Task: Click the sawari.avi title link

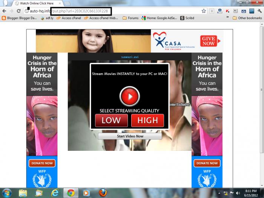Action: tap(130, 57)
